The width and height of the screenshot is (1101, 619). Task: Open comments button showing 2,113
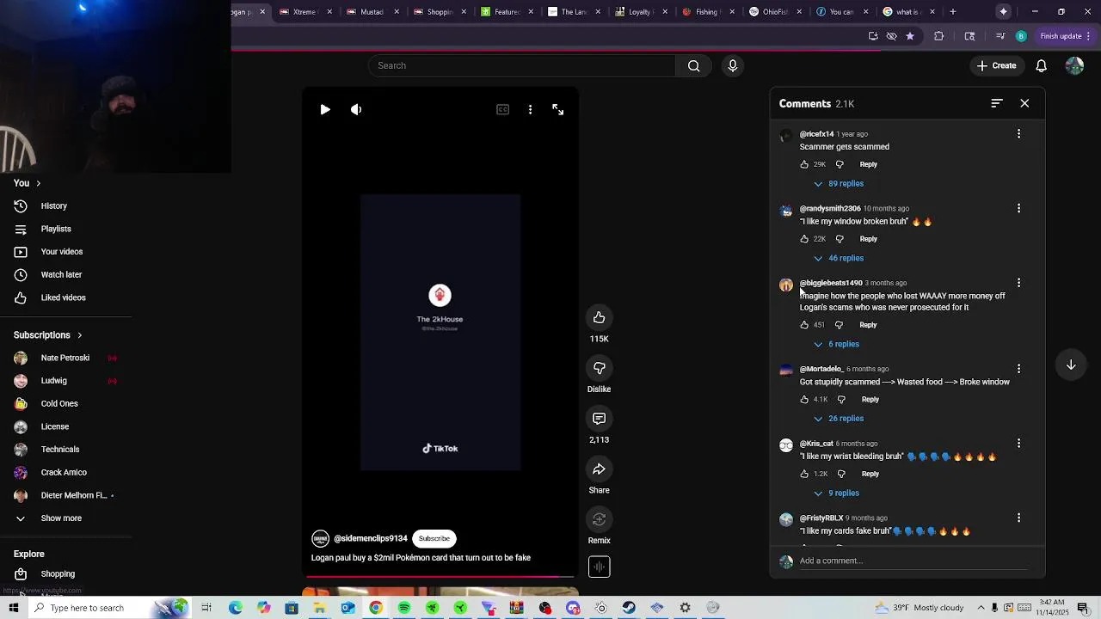tap(600, 419)
